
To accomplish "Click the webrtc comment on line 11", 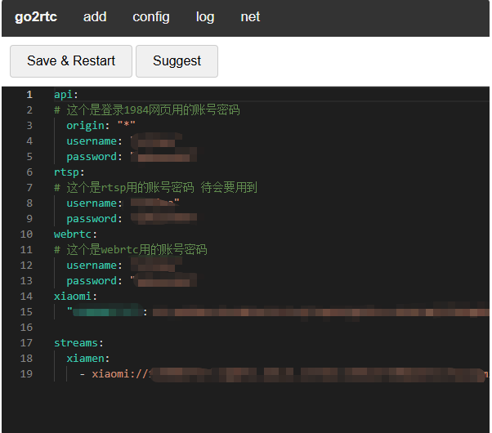I will 131,250.
